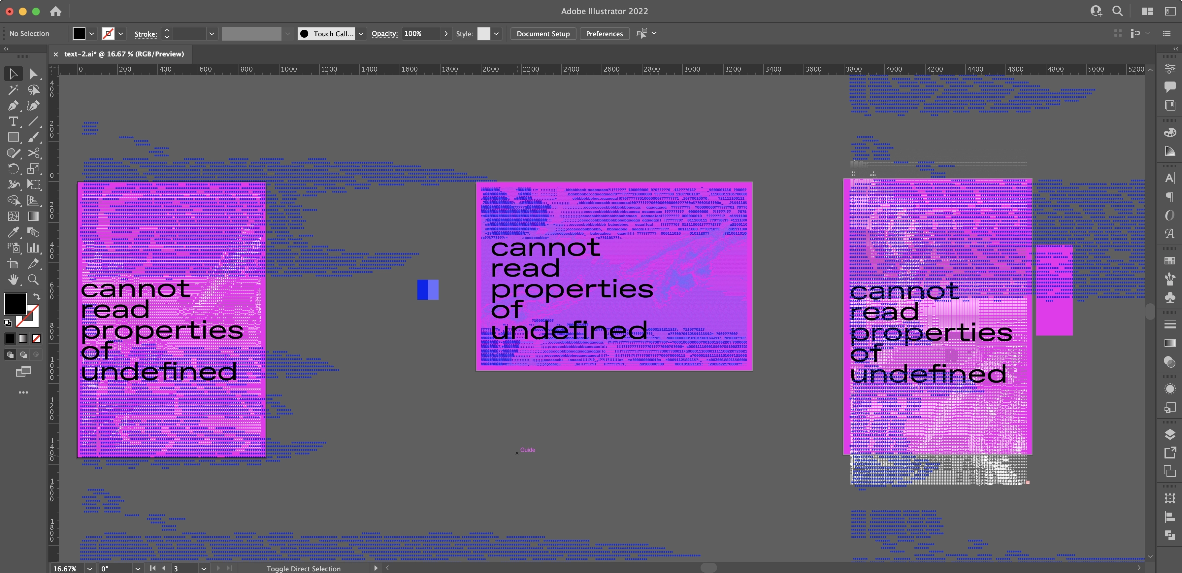Open the Swatches panel icon

[x=1169, y=260]
